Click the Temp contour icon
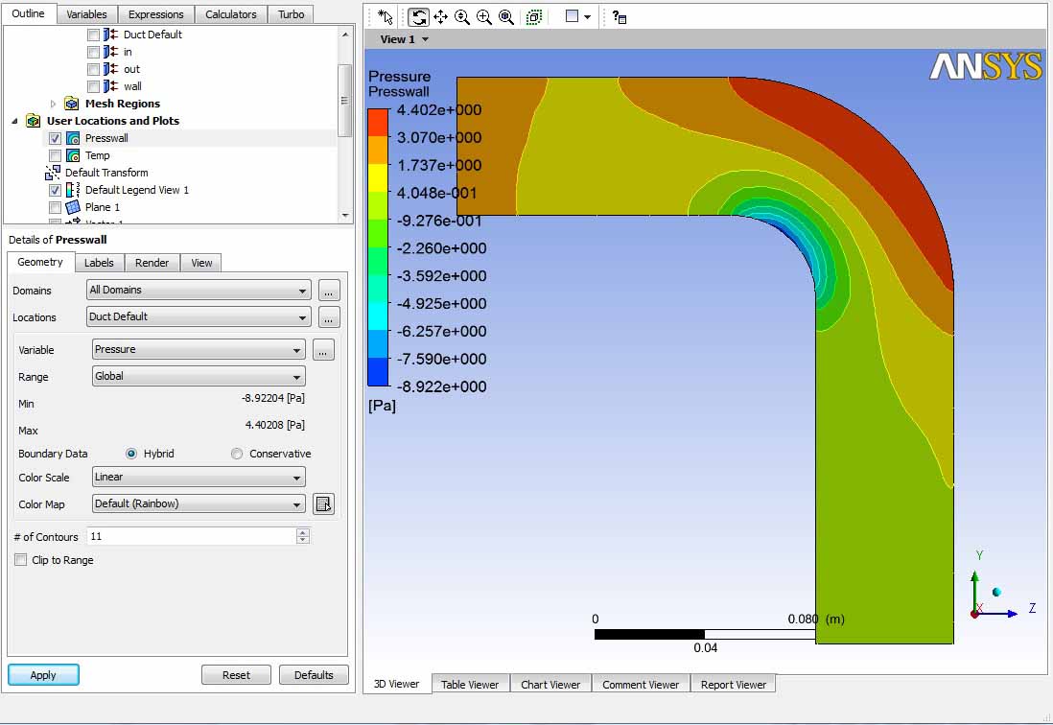Viewport: 1053px width, 725px height. click(73, 155)
